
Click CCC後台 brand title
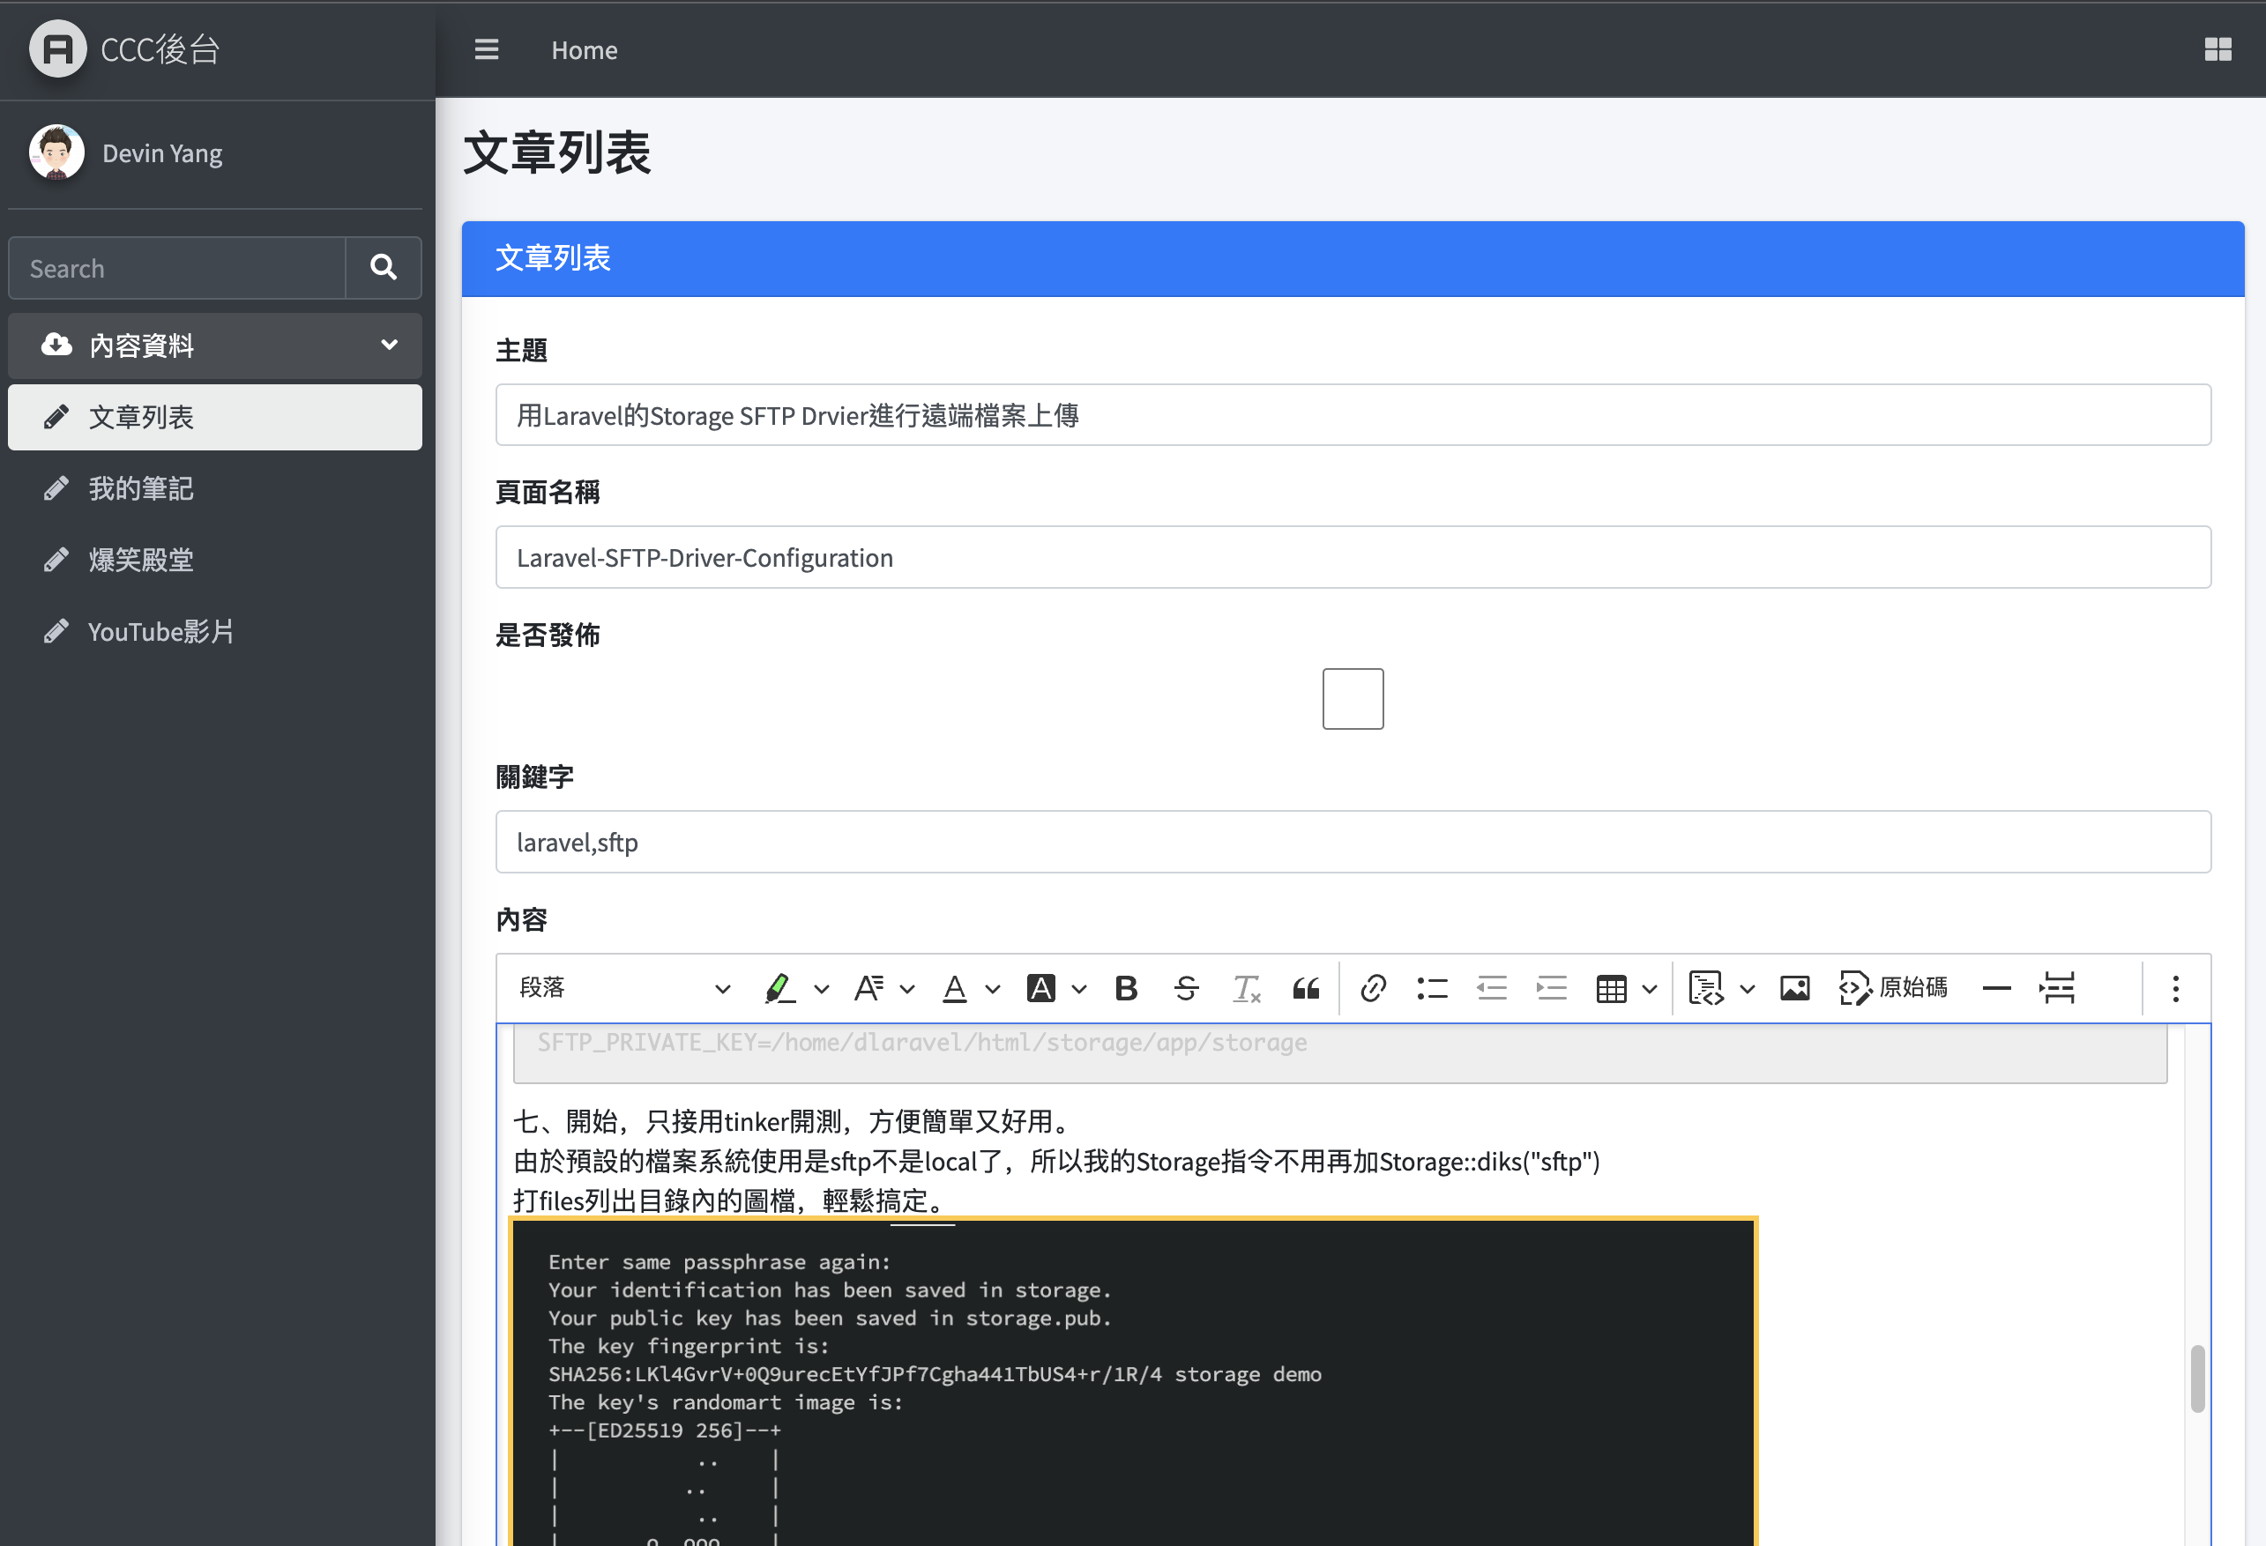(x=160, y=49)
